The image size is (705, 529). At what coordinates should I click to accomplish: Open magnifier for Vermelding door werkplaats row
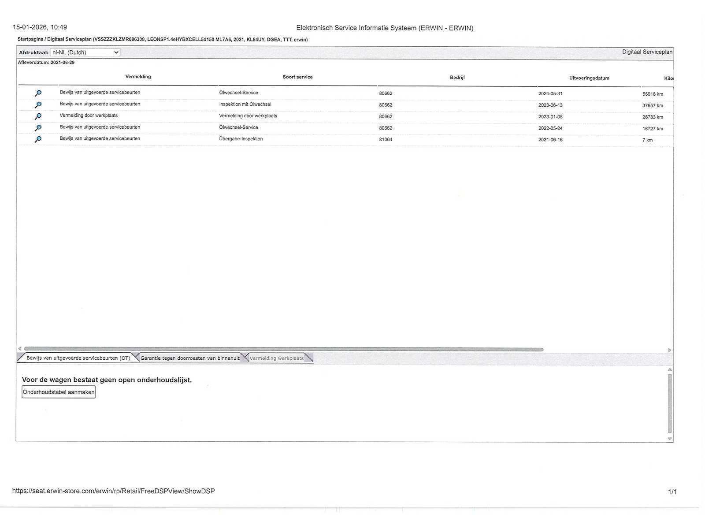(38, 116)
